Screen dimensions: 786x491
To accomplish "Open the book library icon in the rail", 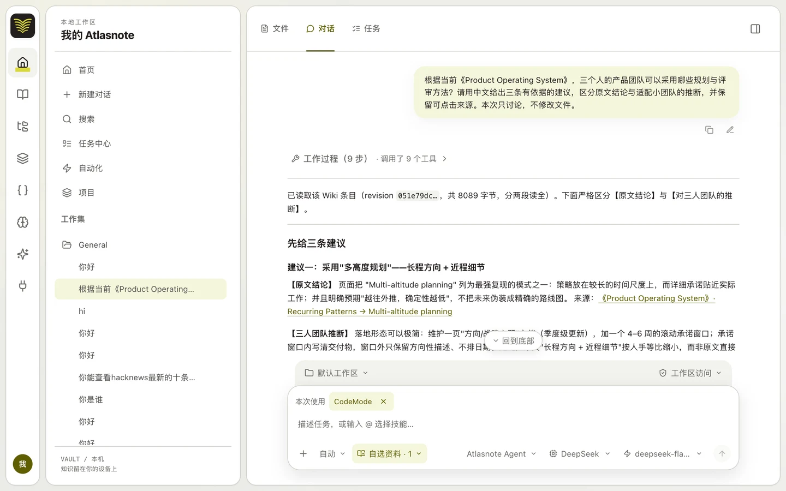I will [x=22, y=94].
